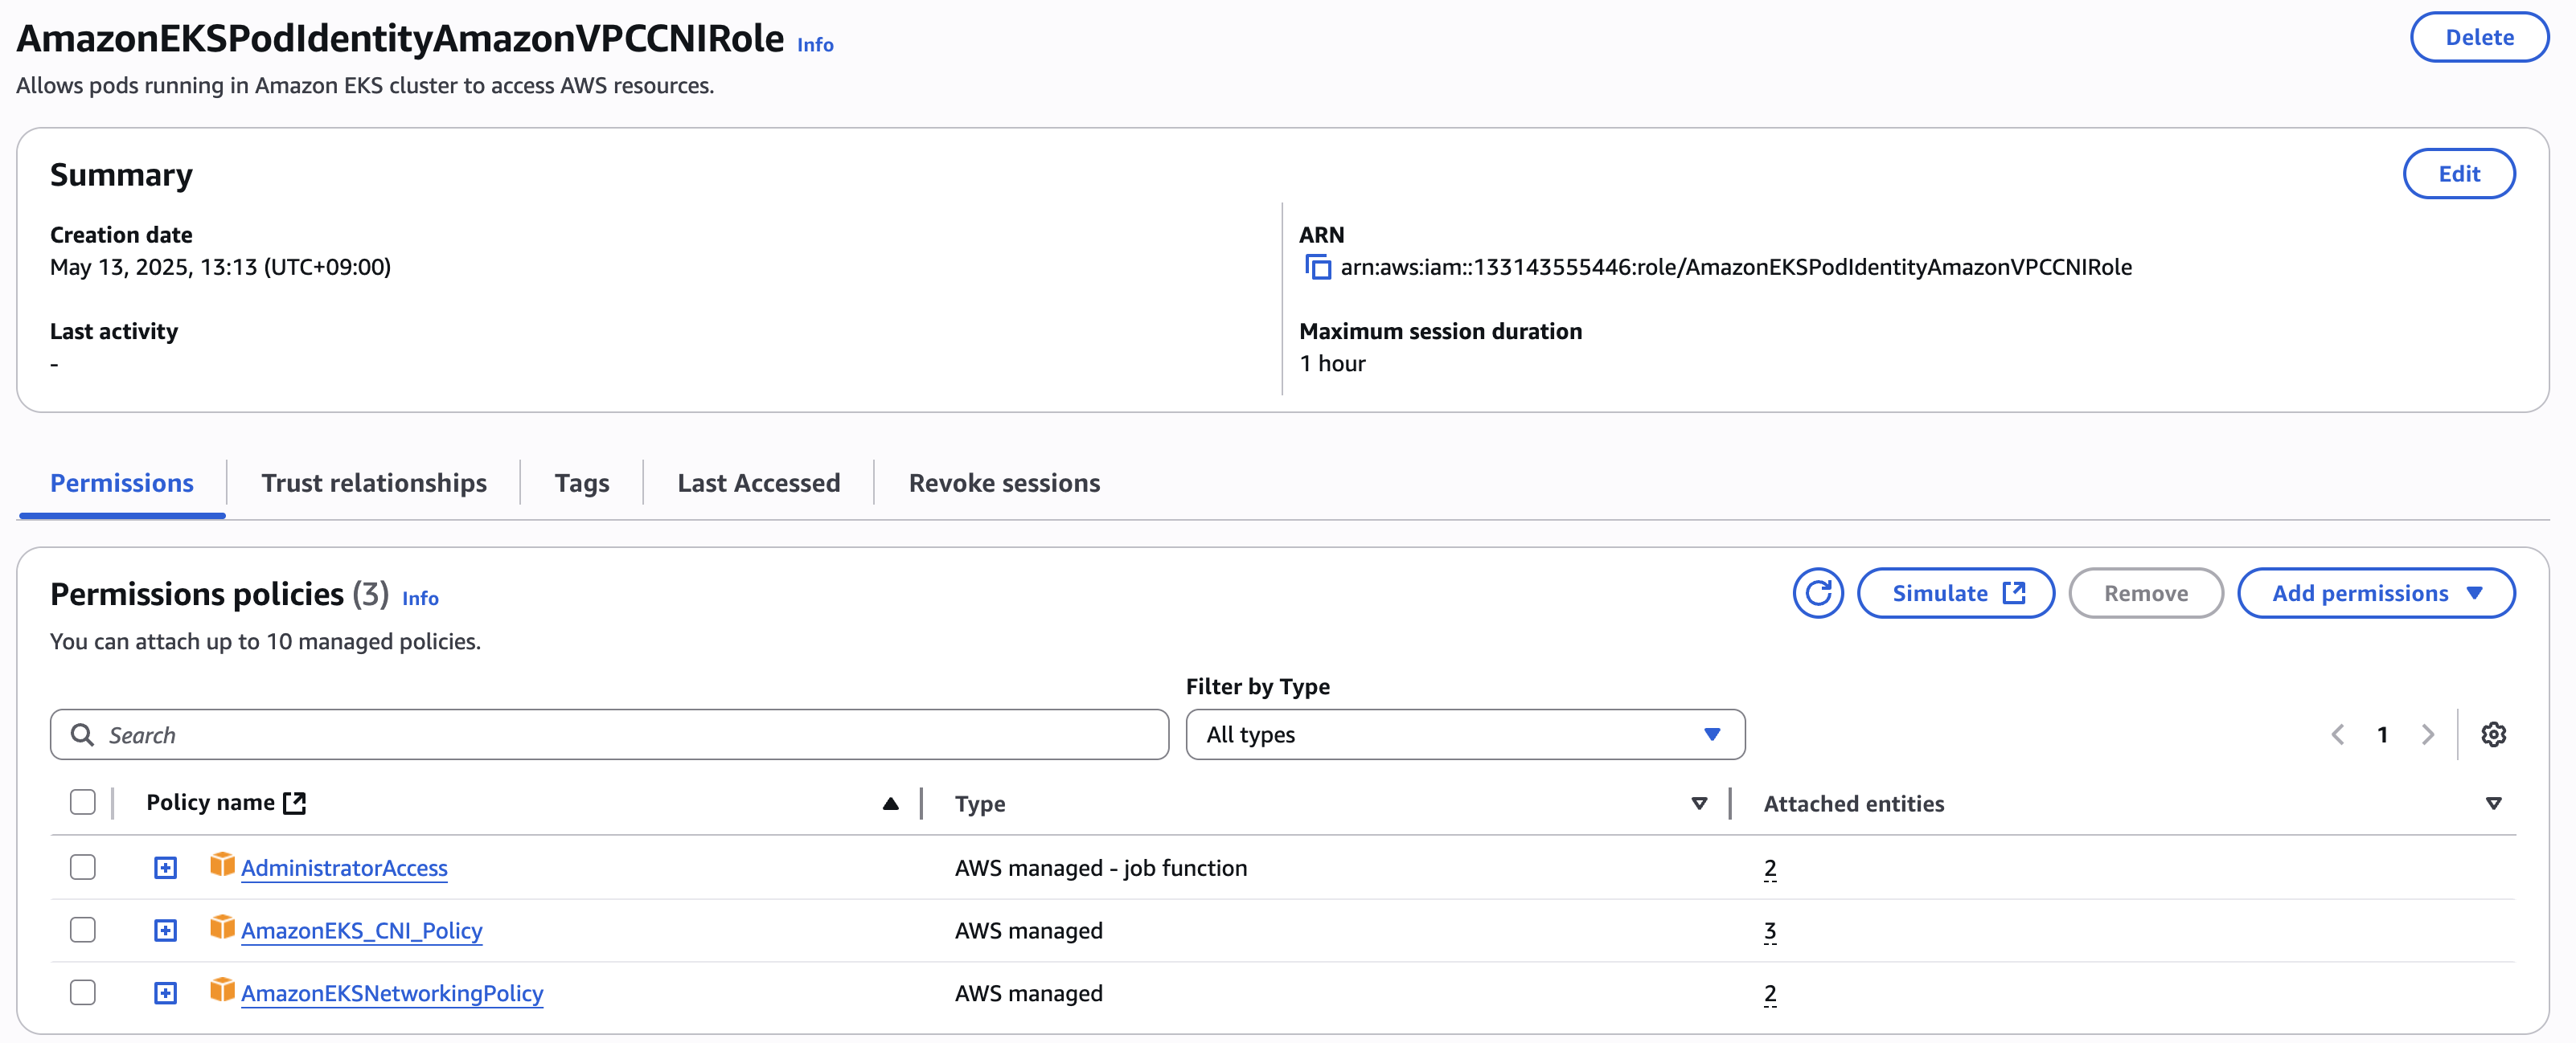Viewport: 2576px width, 1043px height.
Task: Sort by Type column arrow
Action: click(x=1699, y=804)
